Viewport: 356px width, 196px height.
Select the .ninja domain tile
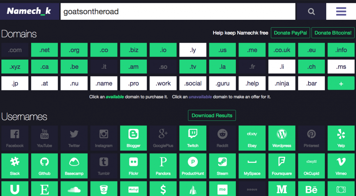pos(282,83)
